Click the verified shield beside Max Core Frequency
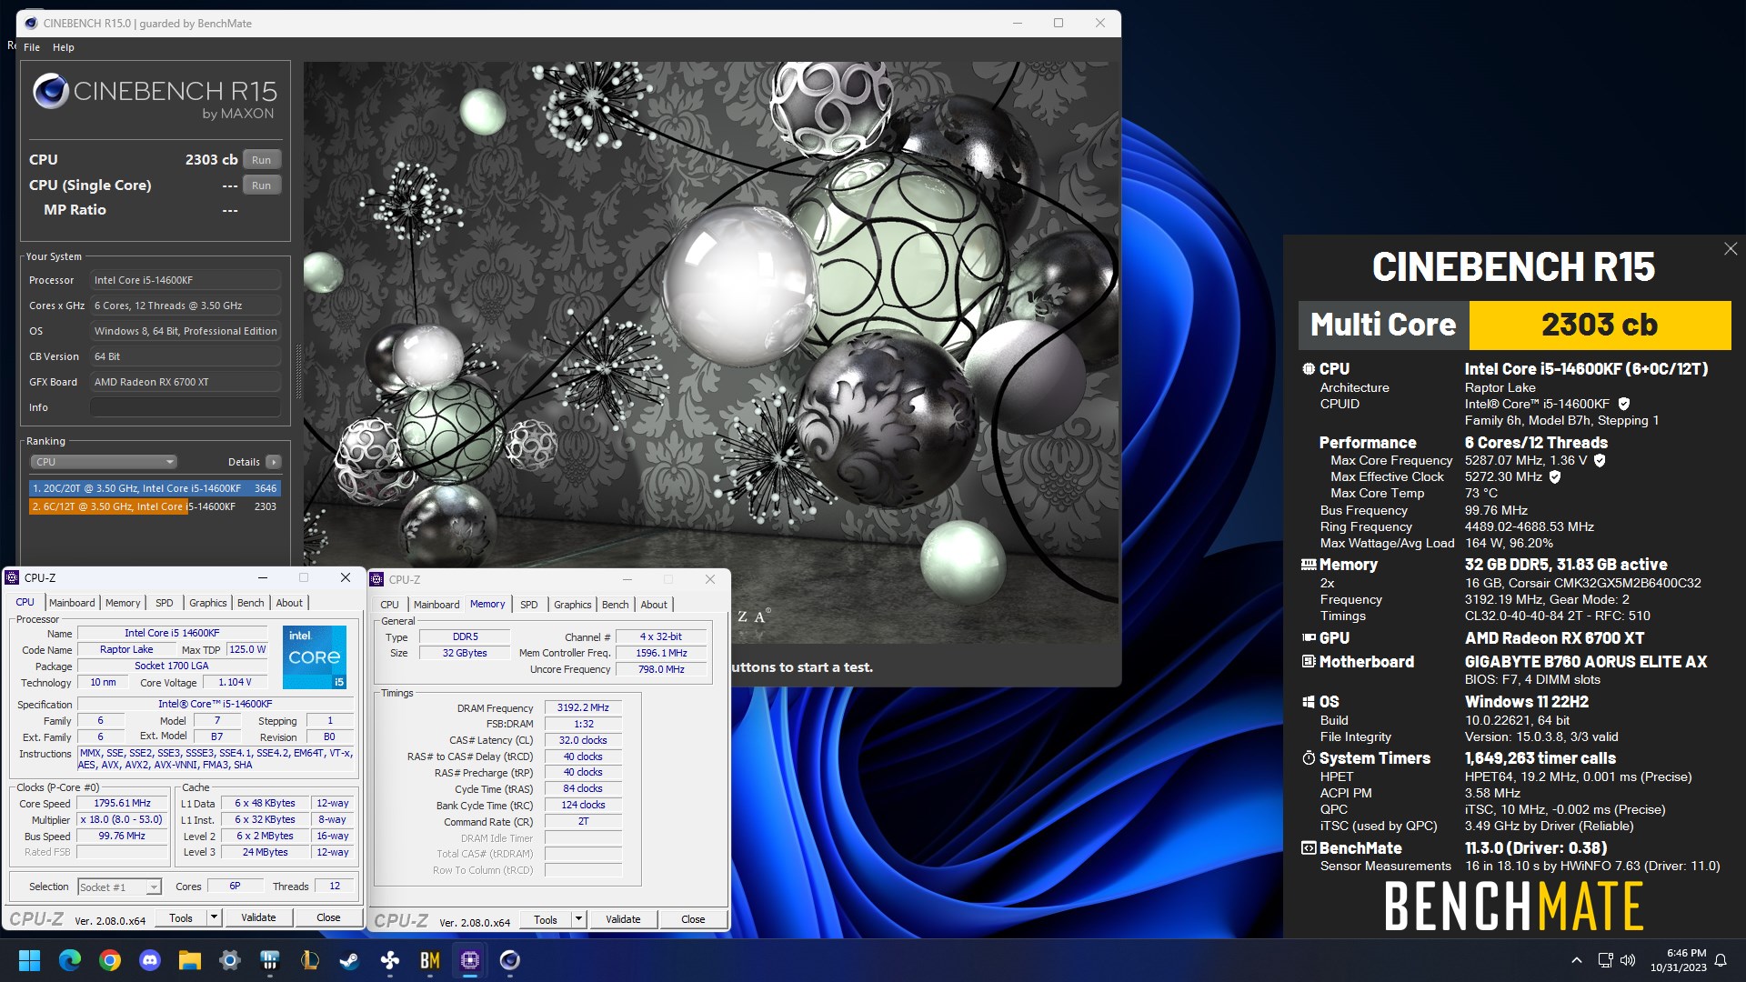The image size is (1746, 982). point(1600,460)
